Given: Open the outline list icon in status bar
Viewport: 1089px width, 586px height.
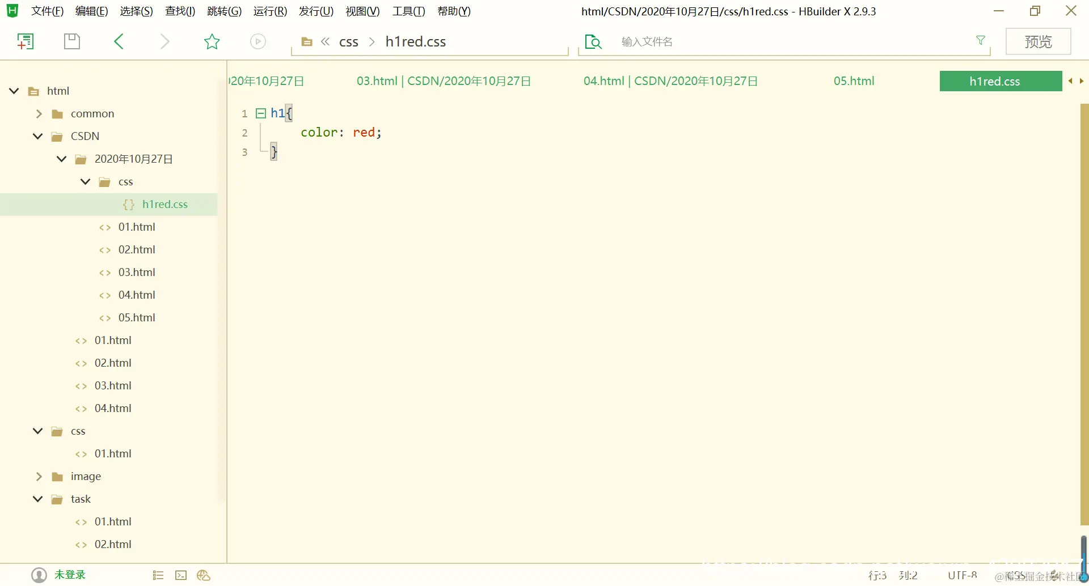Looking at the screenshot, I should [158, 576].
